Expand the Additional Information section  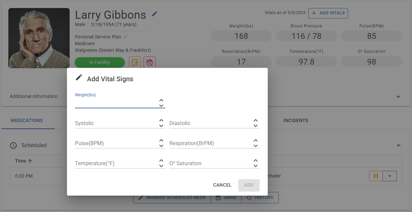398,97
